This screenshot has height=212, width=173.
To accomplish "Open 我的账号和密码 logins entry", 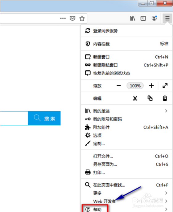I will point(126,119).
